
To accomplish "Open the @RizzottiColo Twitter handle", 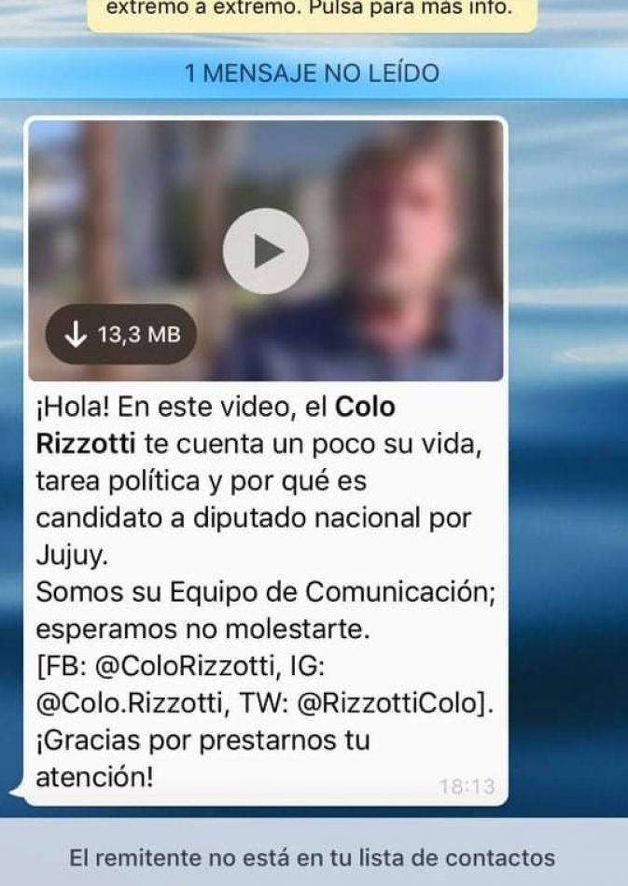I will click(x=390, y=703).
